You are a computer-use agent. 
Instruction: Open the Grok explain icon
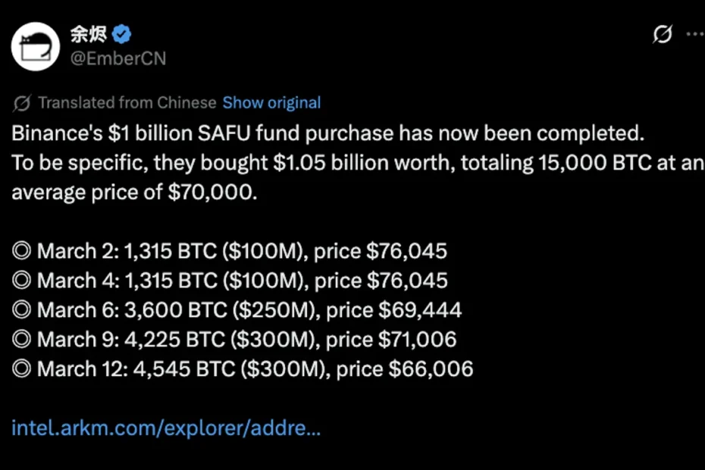click(x=663, y=35)
